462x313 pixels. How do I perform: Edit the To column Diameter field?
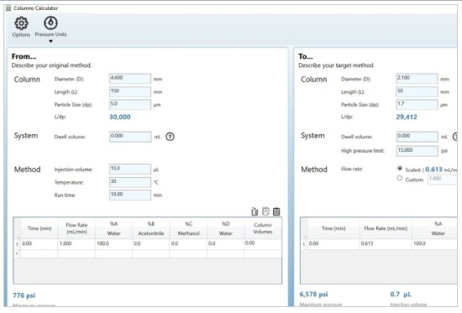click(417, 79)
